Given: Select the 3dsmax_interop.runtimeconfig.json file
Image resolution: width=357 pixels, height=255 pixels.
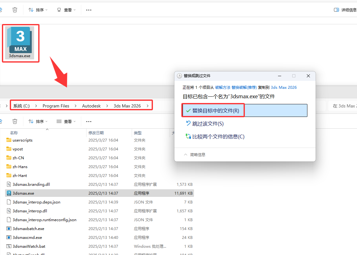Looking at the screenshot, I should coord(45,220).
